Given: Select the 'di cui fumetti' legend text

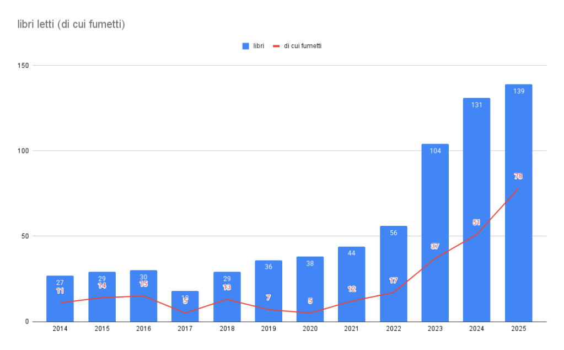Looking at the screenshot, I should point(303,46).
